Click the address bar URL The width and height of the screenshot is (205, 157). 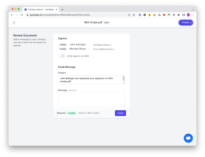[x=60, y=15]
